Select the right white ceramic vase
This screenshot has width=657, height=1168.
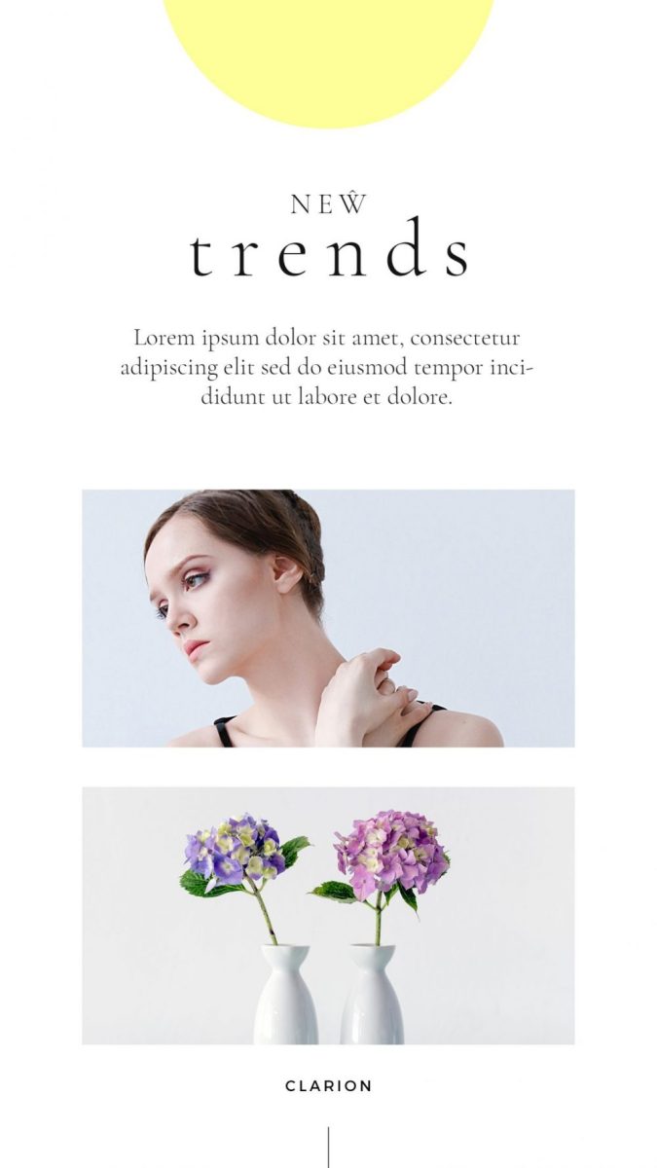(372, 994)
